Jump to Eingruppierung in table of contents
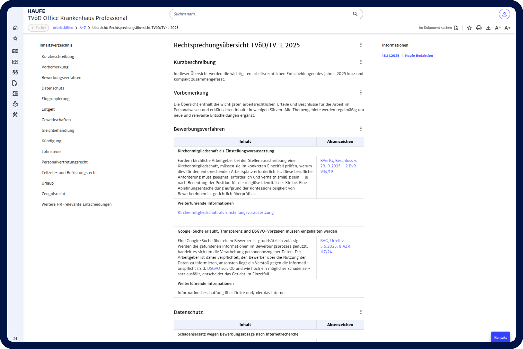Screen dimensions: 523x349 (x=56, y=99)
